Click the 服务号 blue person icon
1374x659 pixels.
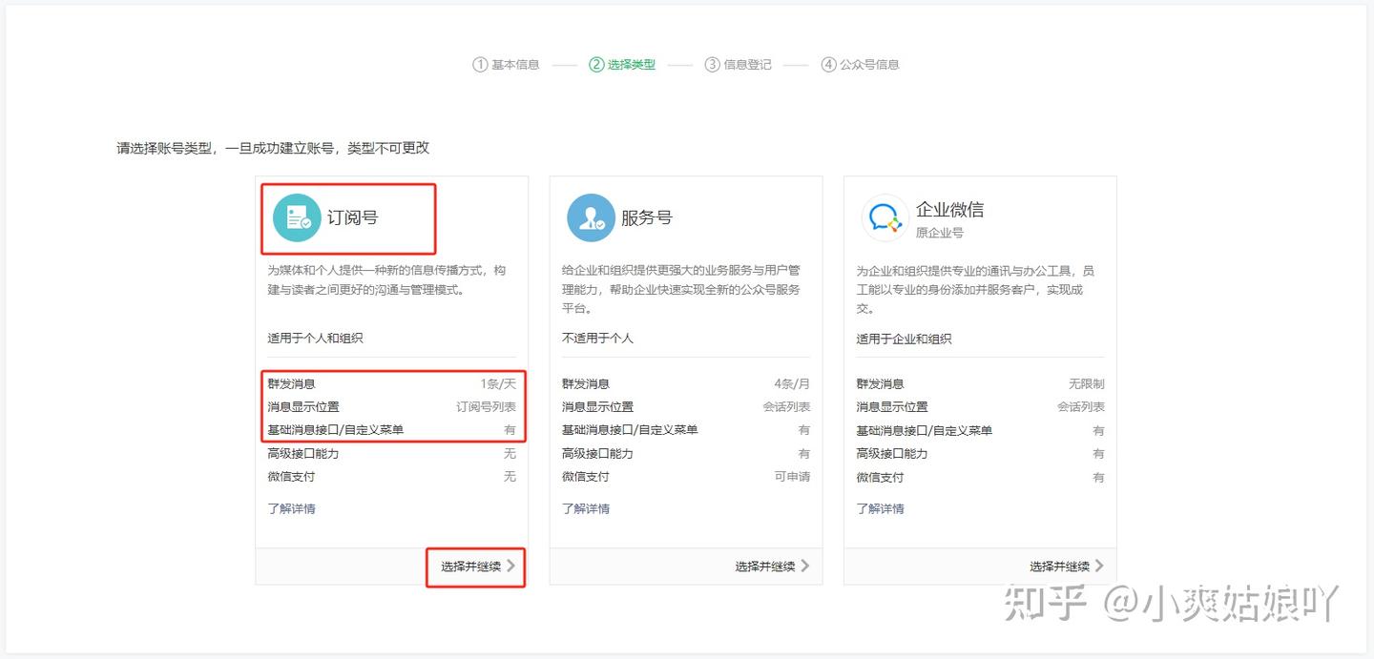(x=591, y=217)
